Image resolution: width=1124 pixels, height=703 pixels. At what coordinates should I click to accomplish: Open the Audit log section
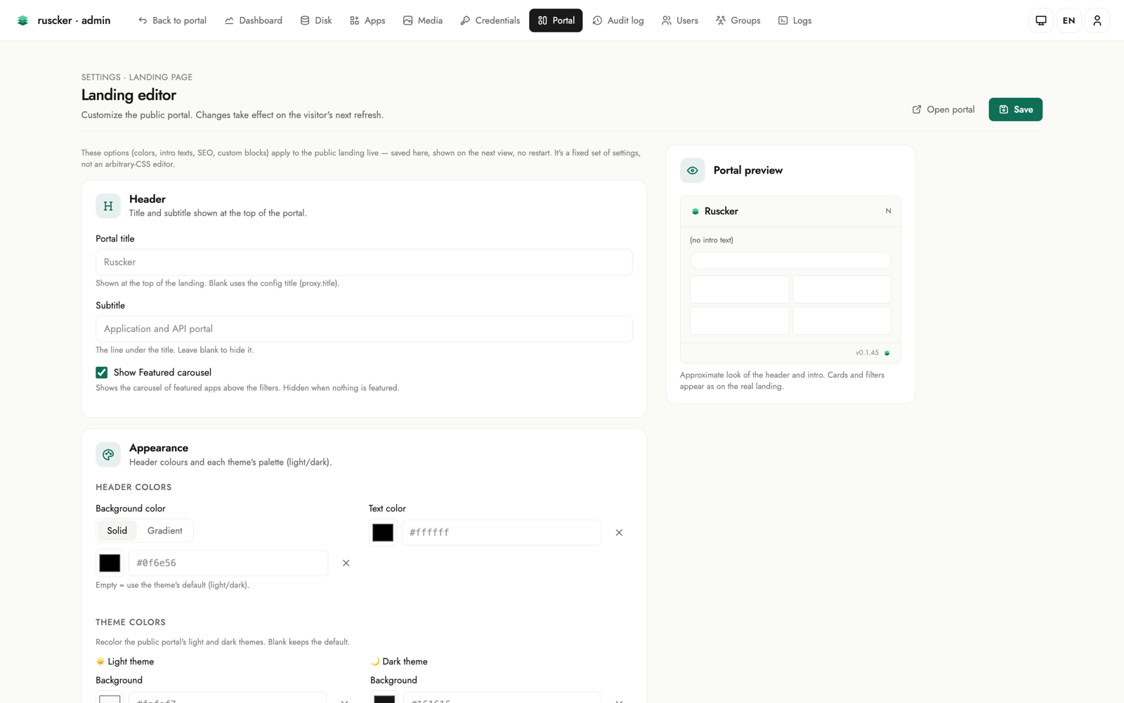coord(618,20)
